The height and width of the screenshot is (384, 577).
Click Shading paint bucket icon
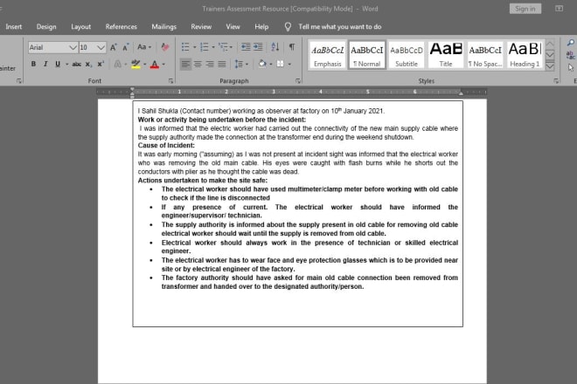pos(262,64)
